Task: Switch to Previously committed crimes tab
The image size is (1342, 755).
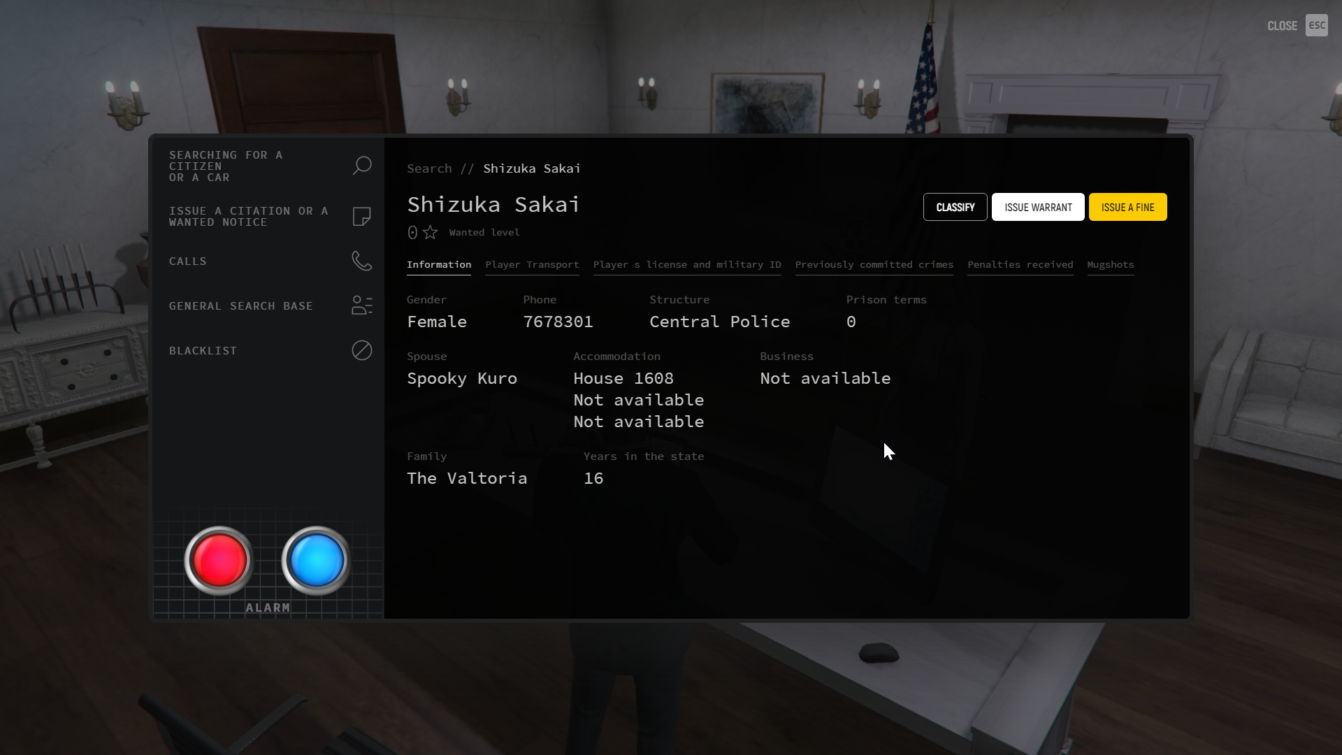Action: point(874,264)
